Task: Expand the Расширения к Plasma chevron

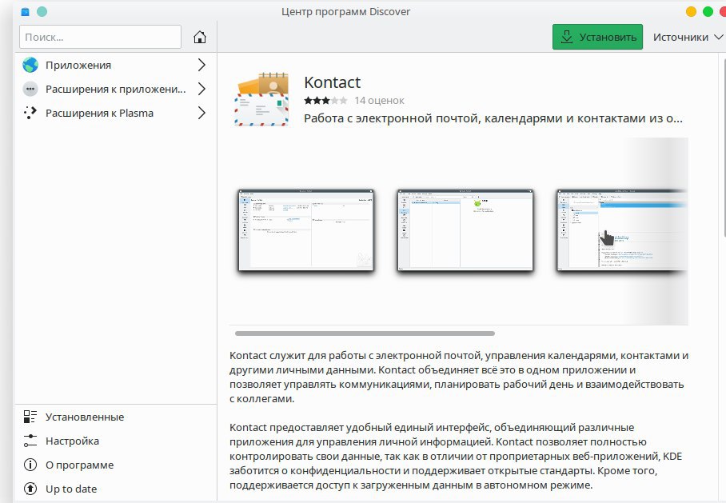Action: point(201,113)
